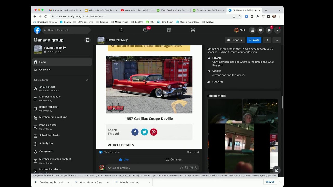Click the Invite button

pos(254,40)
